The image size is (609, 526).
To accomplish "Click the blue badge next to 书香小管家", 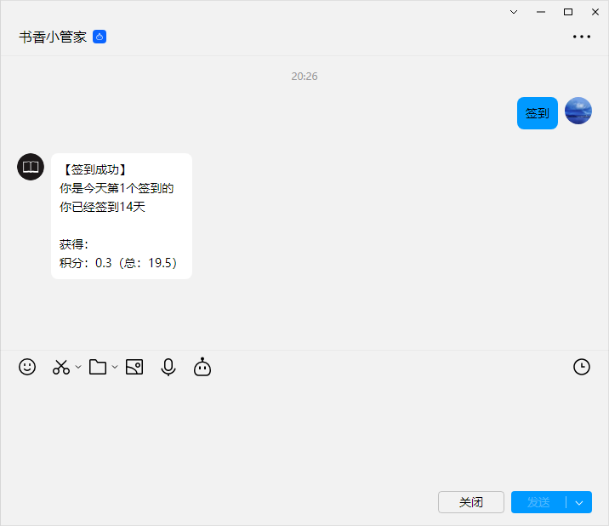I will point(100,37).
